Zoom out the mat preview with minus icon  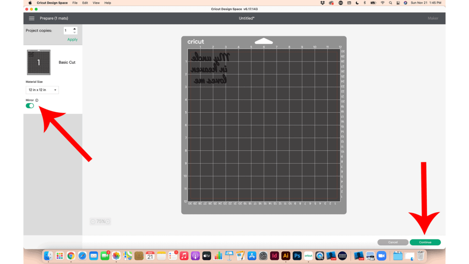click(x=93, y=221)
